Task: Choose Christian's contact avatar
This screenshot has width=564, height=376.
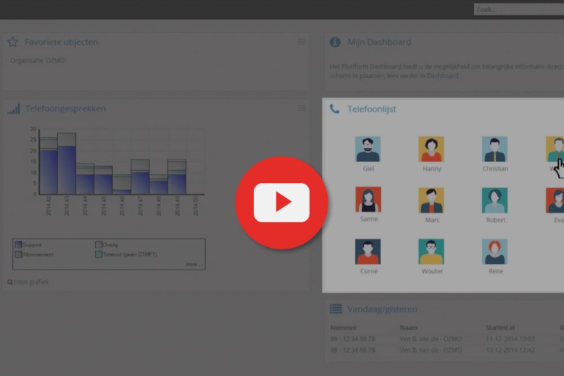Action: point(495,149)
